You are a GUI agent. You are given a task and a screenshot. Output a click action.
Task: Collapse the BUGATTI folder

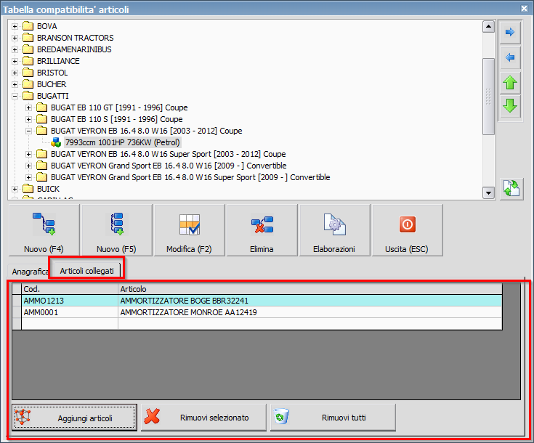coord(15,96)
